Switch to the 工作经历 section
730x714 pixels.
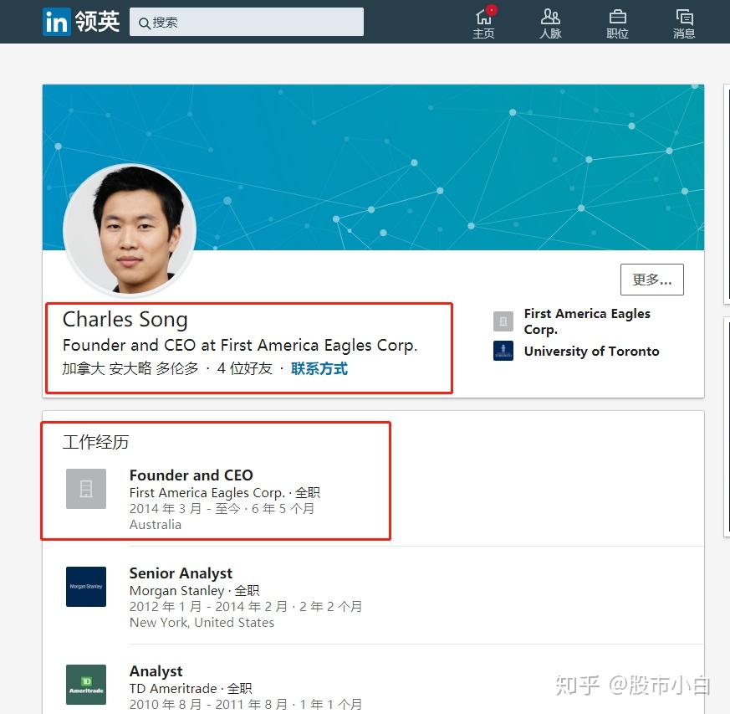[94, 442]
